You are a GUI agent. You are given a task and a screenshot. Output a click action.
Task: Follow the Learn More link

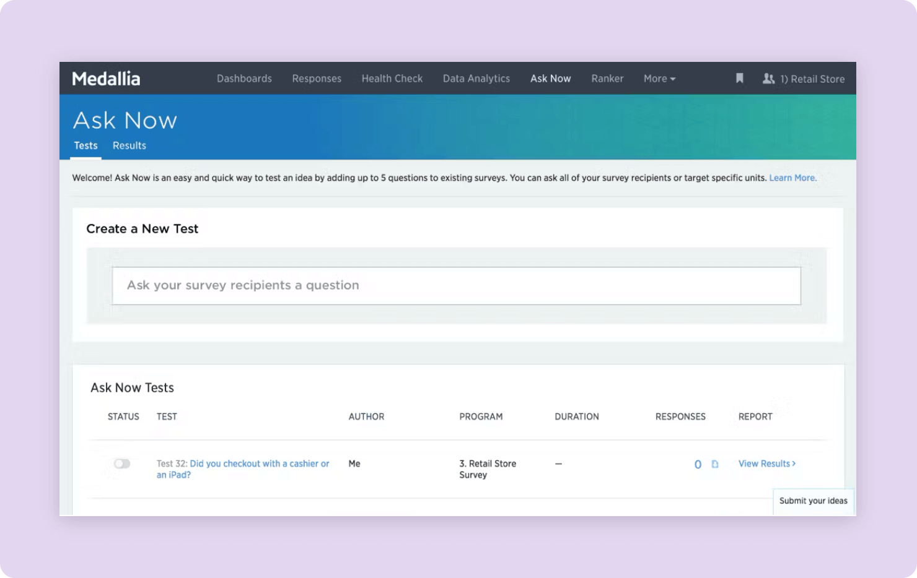click(x=792, y=178)
